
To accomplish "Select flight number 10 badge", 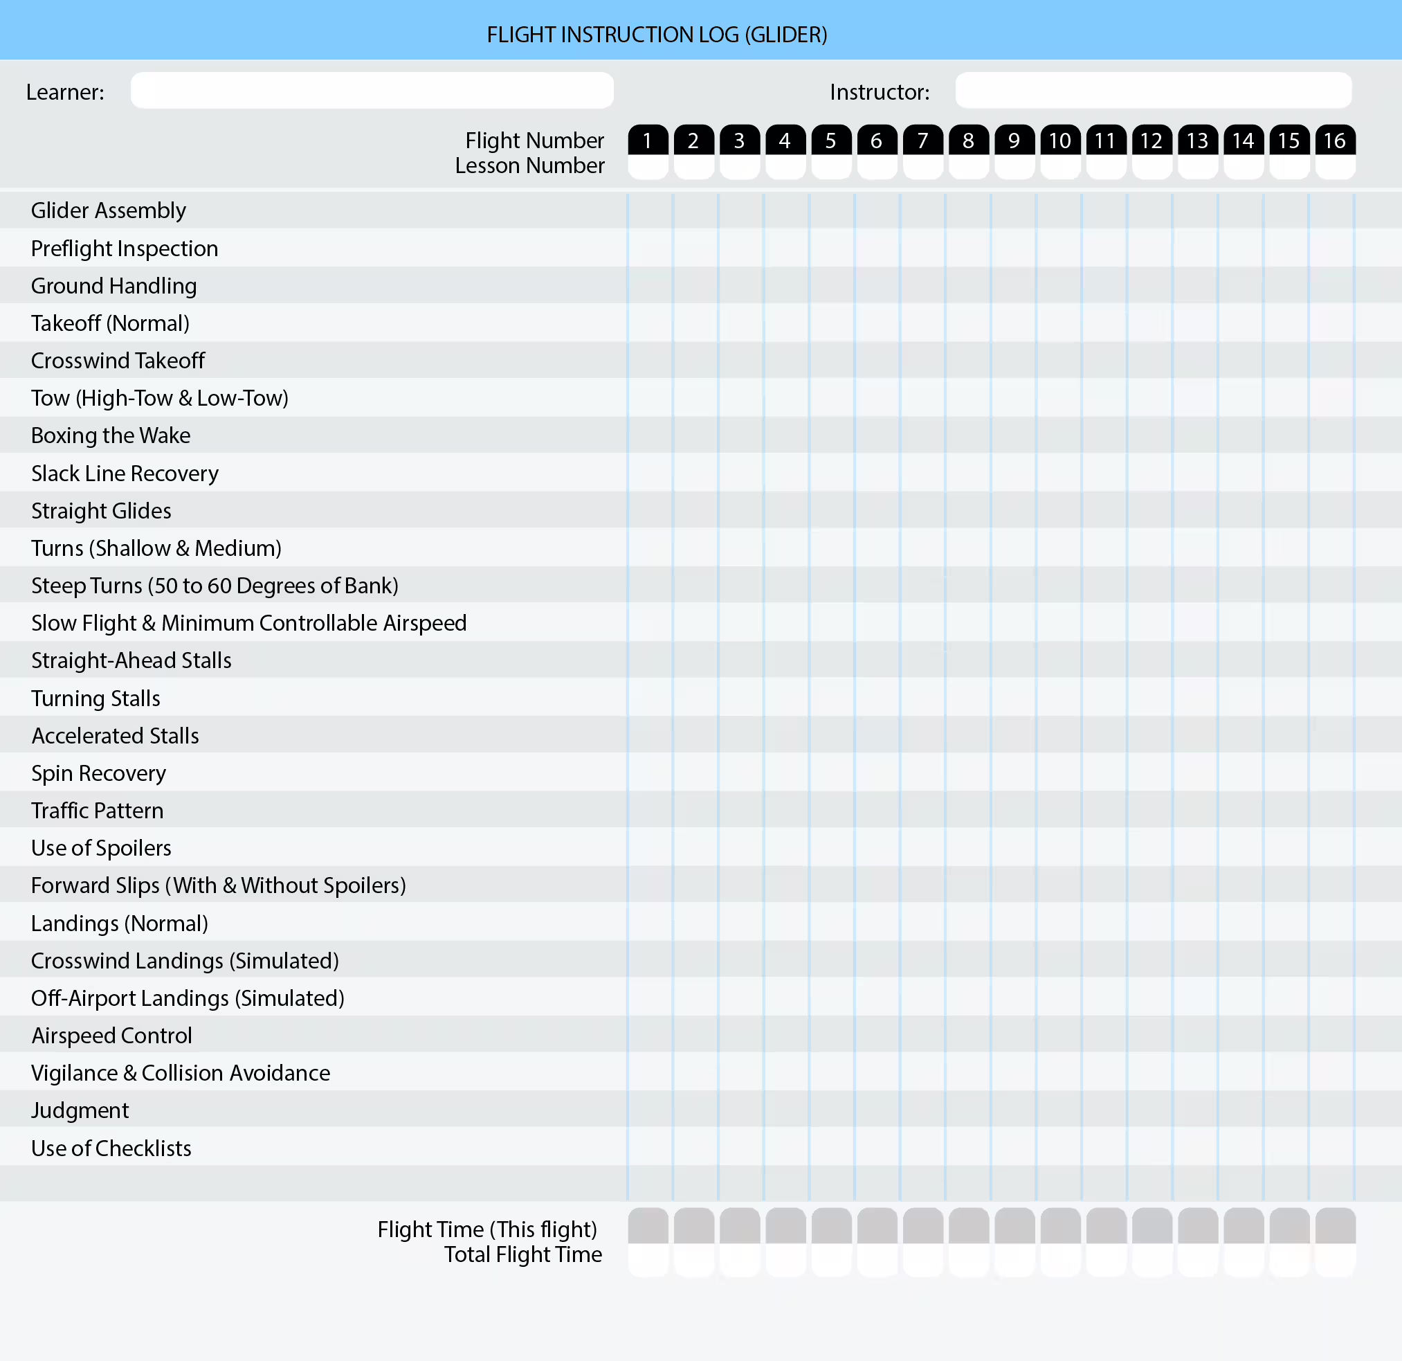I will [x=1060, y=141].
